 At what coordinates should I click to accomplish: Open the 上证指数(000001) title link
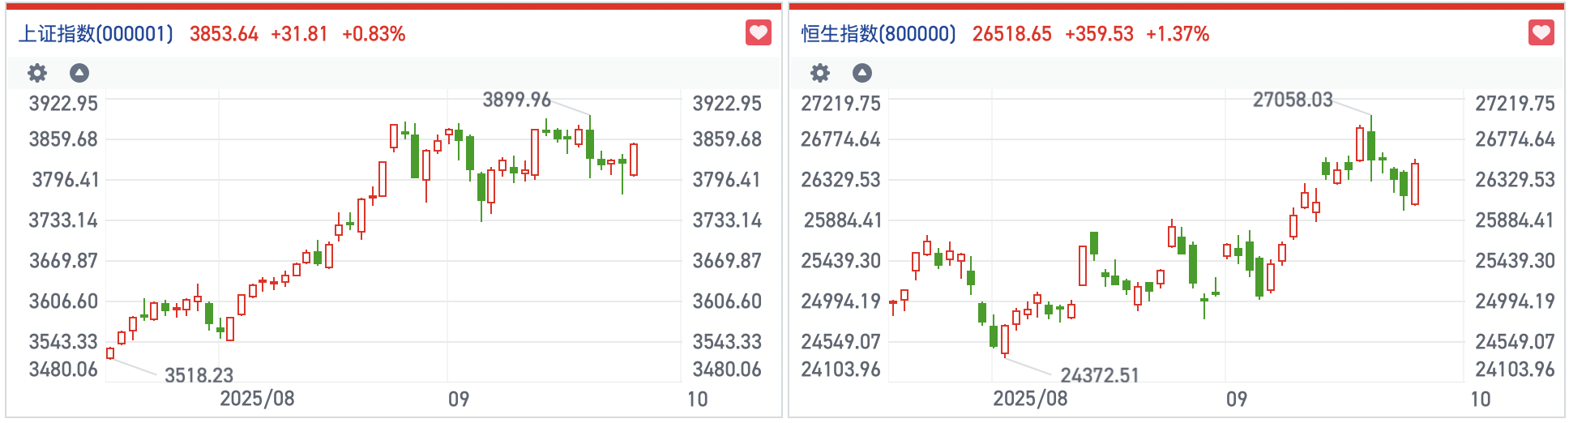96,34
